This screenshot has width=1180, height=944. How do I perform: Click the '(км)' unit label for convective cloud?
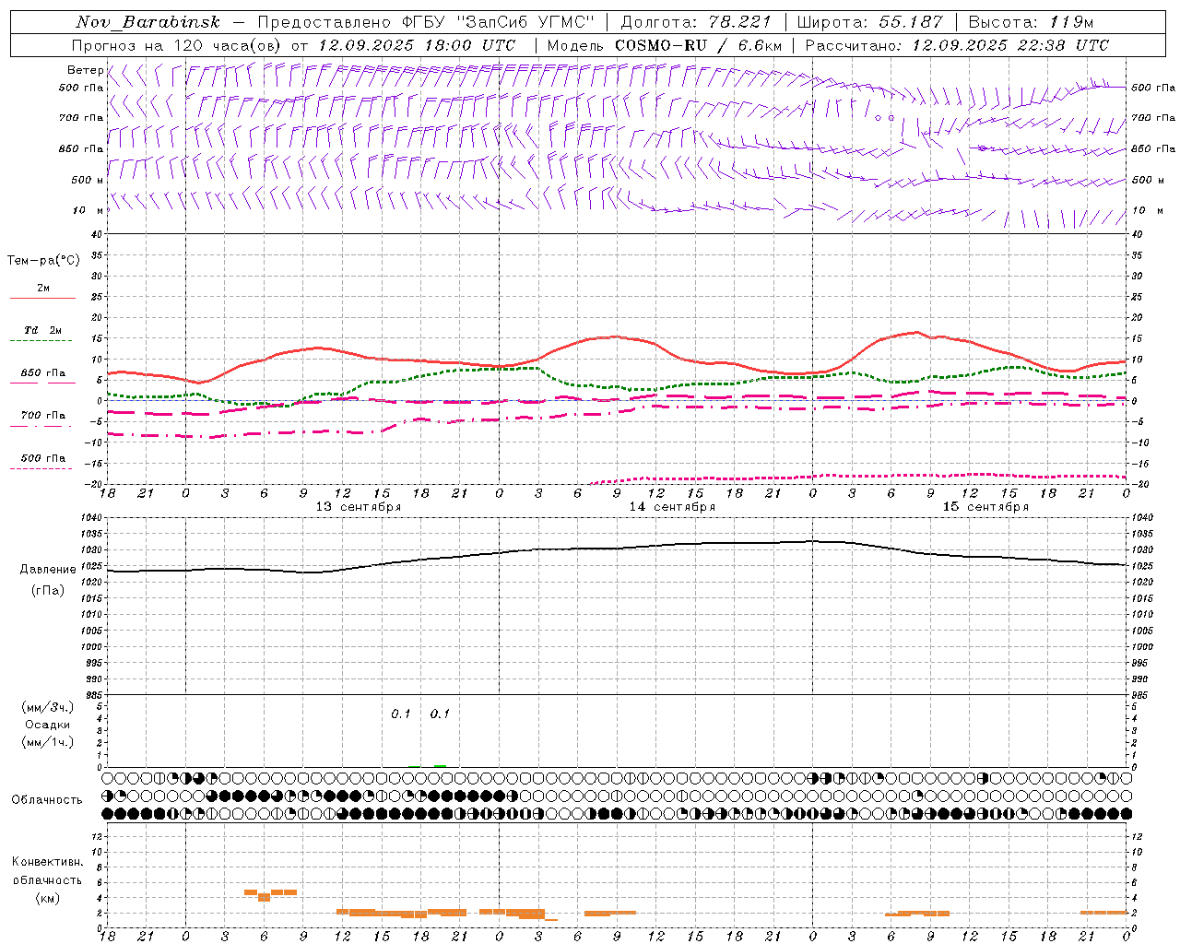[48, 898]
